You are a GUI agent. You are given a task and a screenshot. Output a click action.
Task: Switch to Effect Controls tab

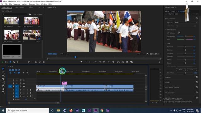click(x=19, y=7)
